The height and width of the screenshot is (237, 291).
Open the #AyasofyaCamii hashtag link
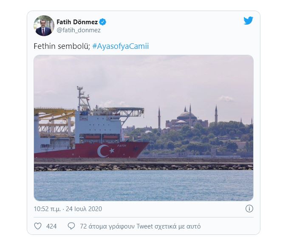point(121,46)
